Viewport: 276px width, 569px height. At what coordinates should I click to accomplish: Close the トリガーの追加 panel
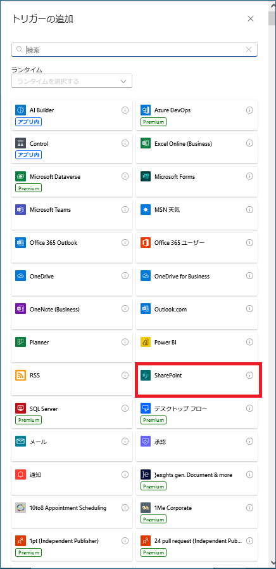click(x=251, y=18)
